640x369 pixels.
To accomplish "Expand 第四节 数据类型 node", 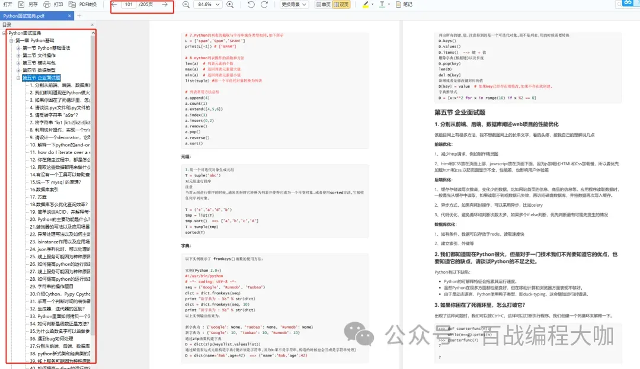I will pos(18,70).
